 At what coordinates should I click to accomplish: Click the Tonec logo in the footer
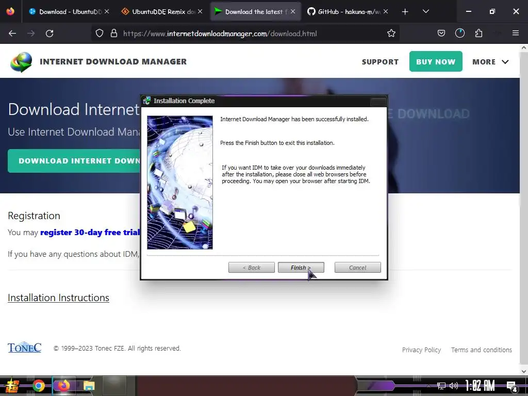point(25,348)
